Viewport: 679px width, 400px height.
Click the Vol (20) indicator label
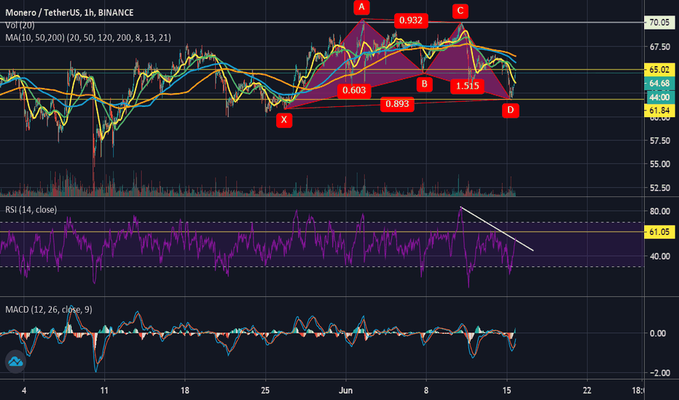[x=20, y=25]
